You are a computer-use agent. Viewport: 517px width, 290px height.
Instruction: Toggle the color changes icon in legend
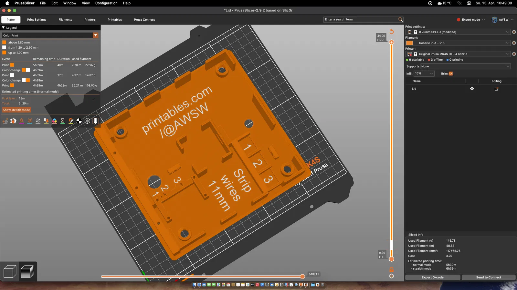(x=54, y=121)
